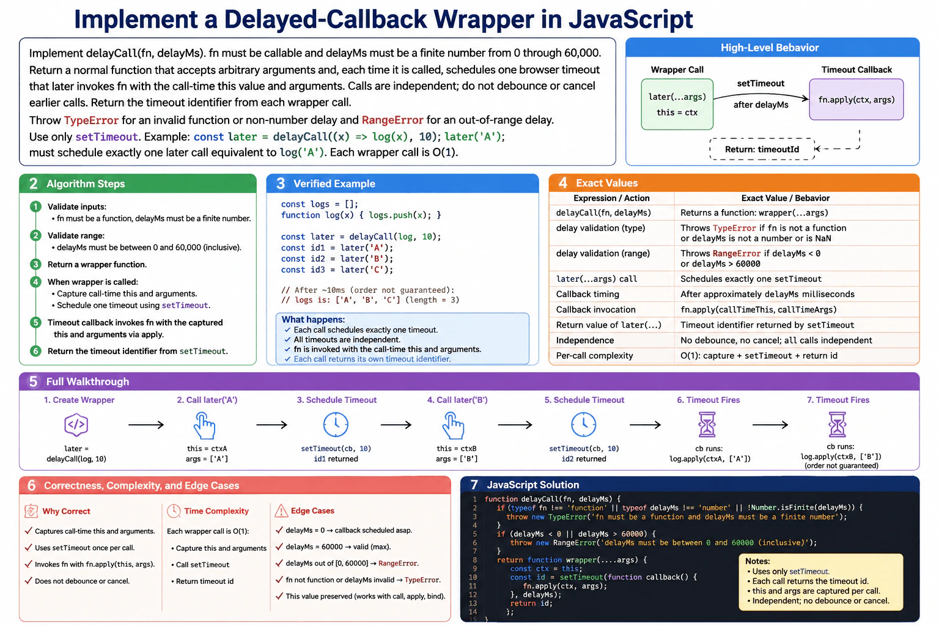Click the checkmark beside Does not debounce or cancel
This screenshot has width=939, height=626.
click(28, 580)
